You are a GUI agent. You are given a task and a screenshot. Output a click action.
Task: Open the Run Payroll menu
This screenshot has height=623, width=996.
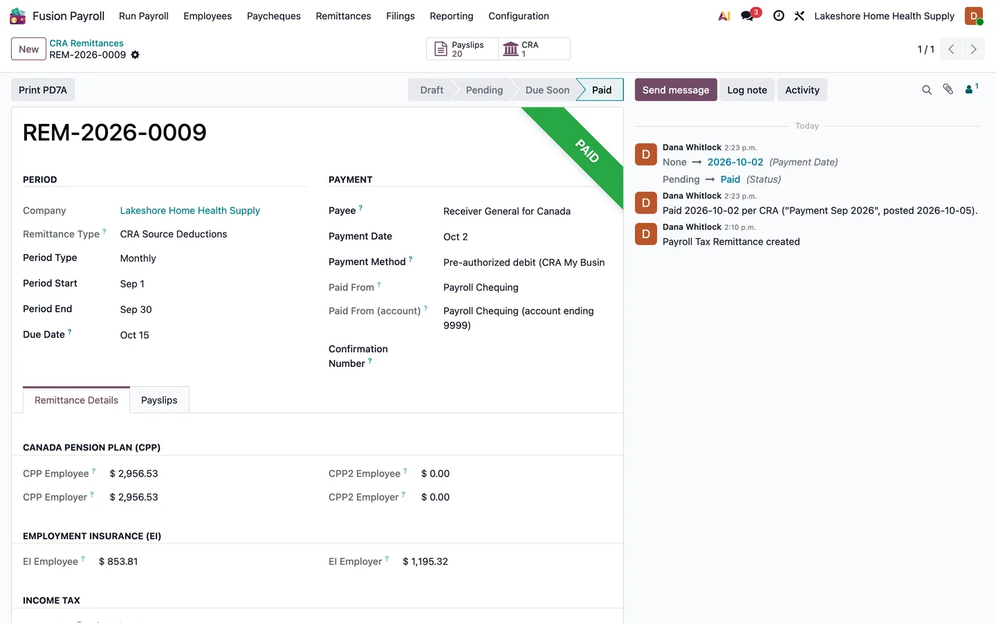144,16
